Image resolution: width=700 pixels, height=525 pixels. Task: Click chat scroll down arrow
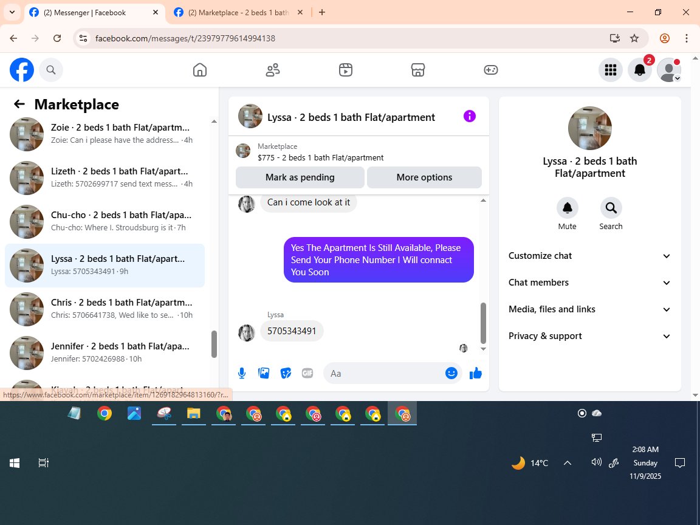pos(483,349)
